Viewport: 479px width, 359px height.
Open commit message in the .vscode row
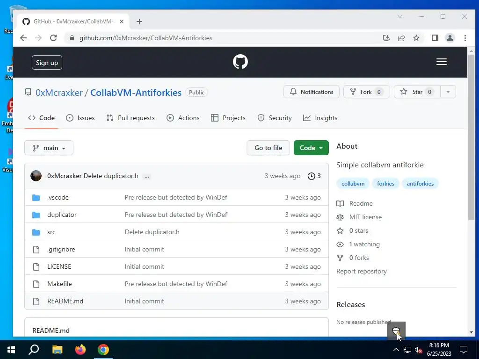176,198
